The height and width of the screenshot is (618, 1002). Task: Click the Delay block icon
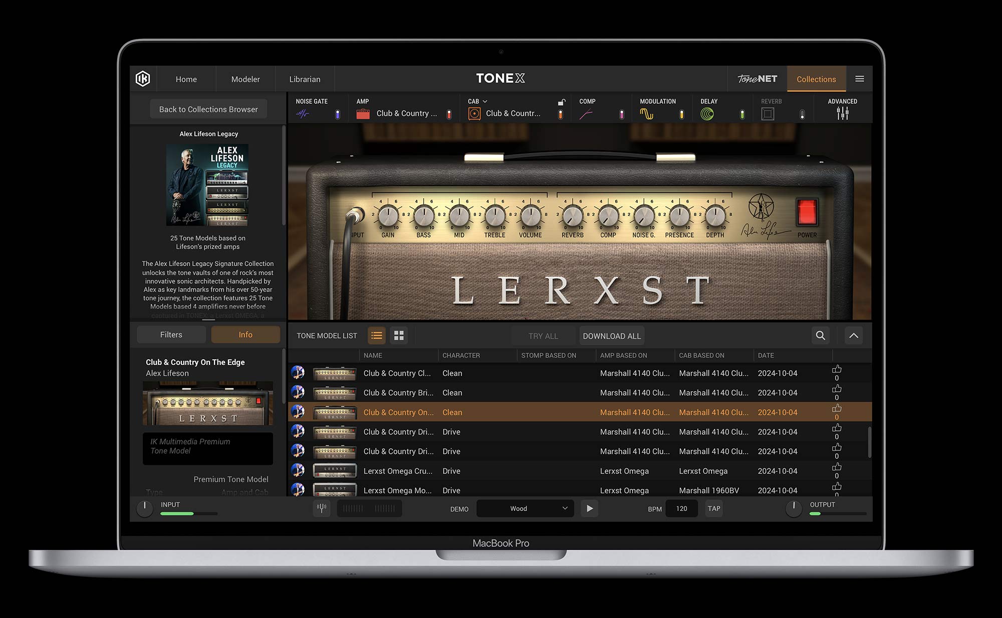click(x=707, y=113)
